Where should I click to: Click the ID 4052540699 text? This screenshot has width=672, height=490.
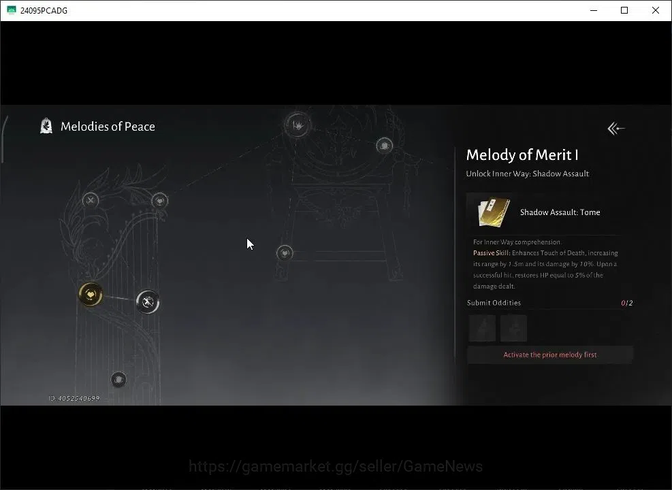(x=74, y=398)
